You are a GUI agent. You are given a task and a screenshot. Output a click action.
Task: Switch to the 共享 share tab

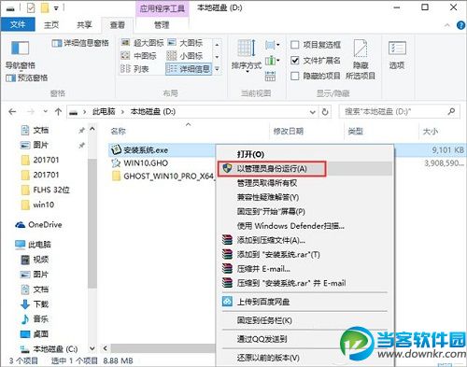point(84,25)
